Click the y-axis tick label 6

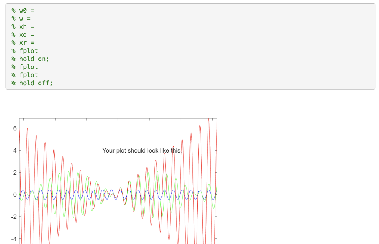tap(15, 128)
